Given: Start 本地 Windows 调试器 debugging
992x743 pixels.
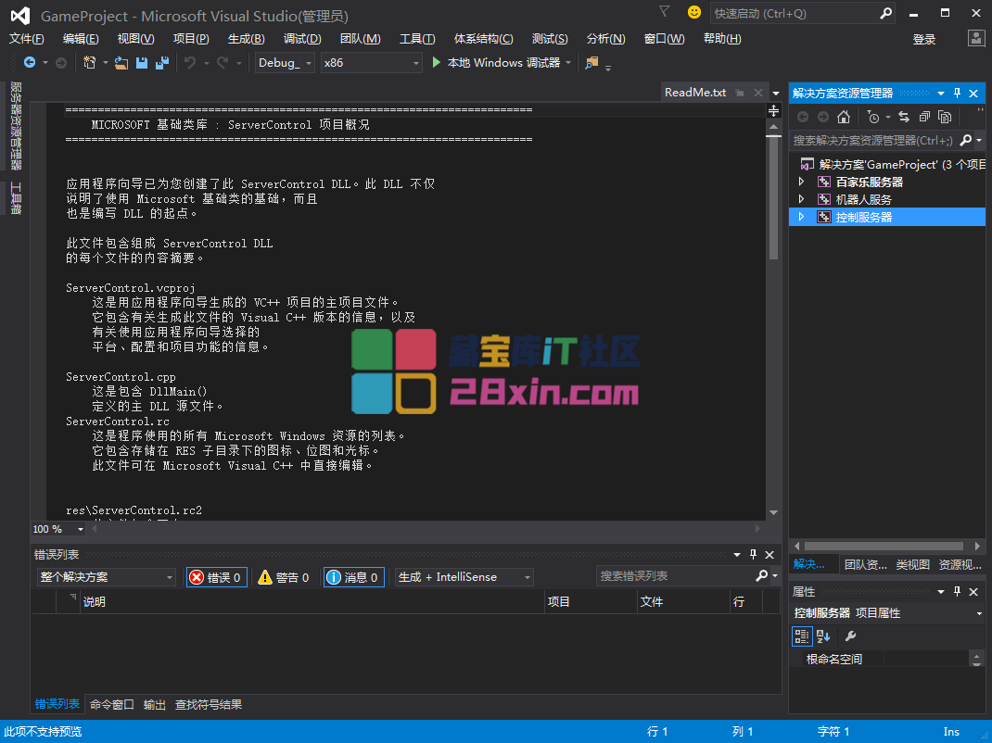Looking at the screenshot, I should (496, 63).
